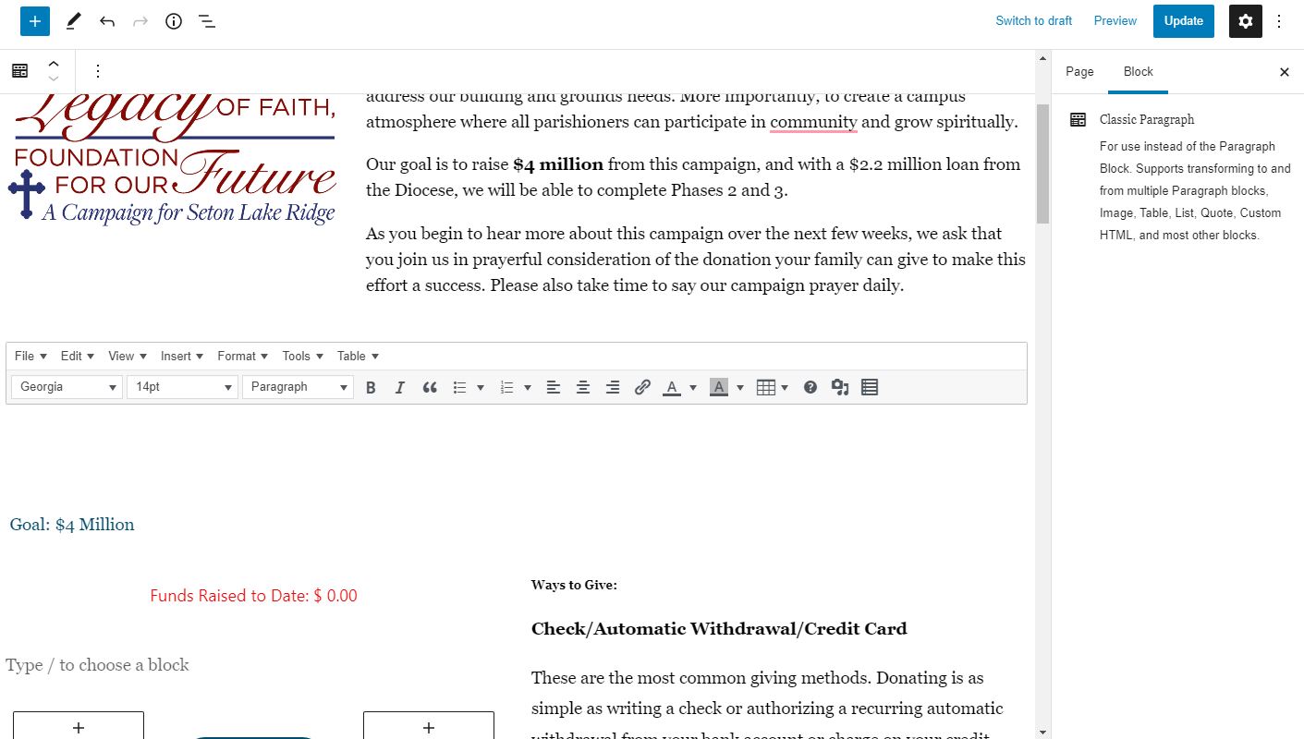Open the Georgia font family dropdown
The height and width of the screenshot is (739, 1304).
tap(67, 387)
